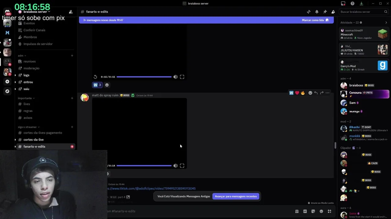Click the Minecraft activity card
The width and height of the screenshot is (391, 219).
[x=364, y=34]
